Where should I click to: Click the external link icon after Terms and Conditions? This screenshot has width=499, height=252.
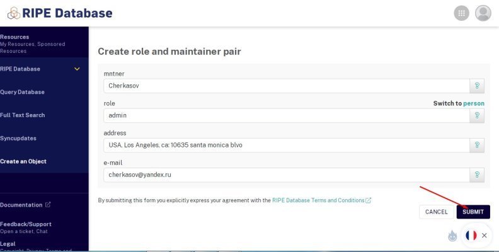368,200
